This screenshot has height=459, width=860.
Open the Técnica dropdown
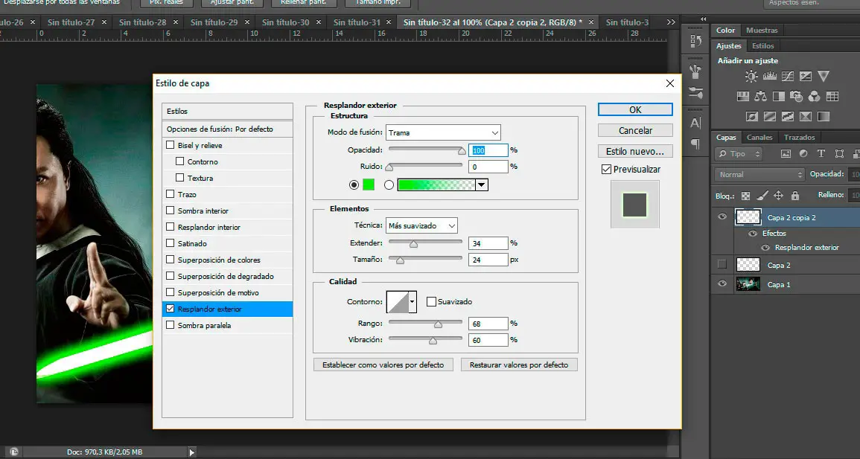(x=421, y=225)
